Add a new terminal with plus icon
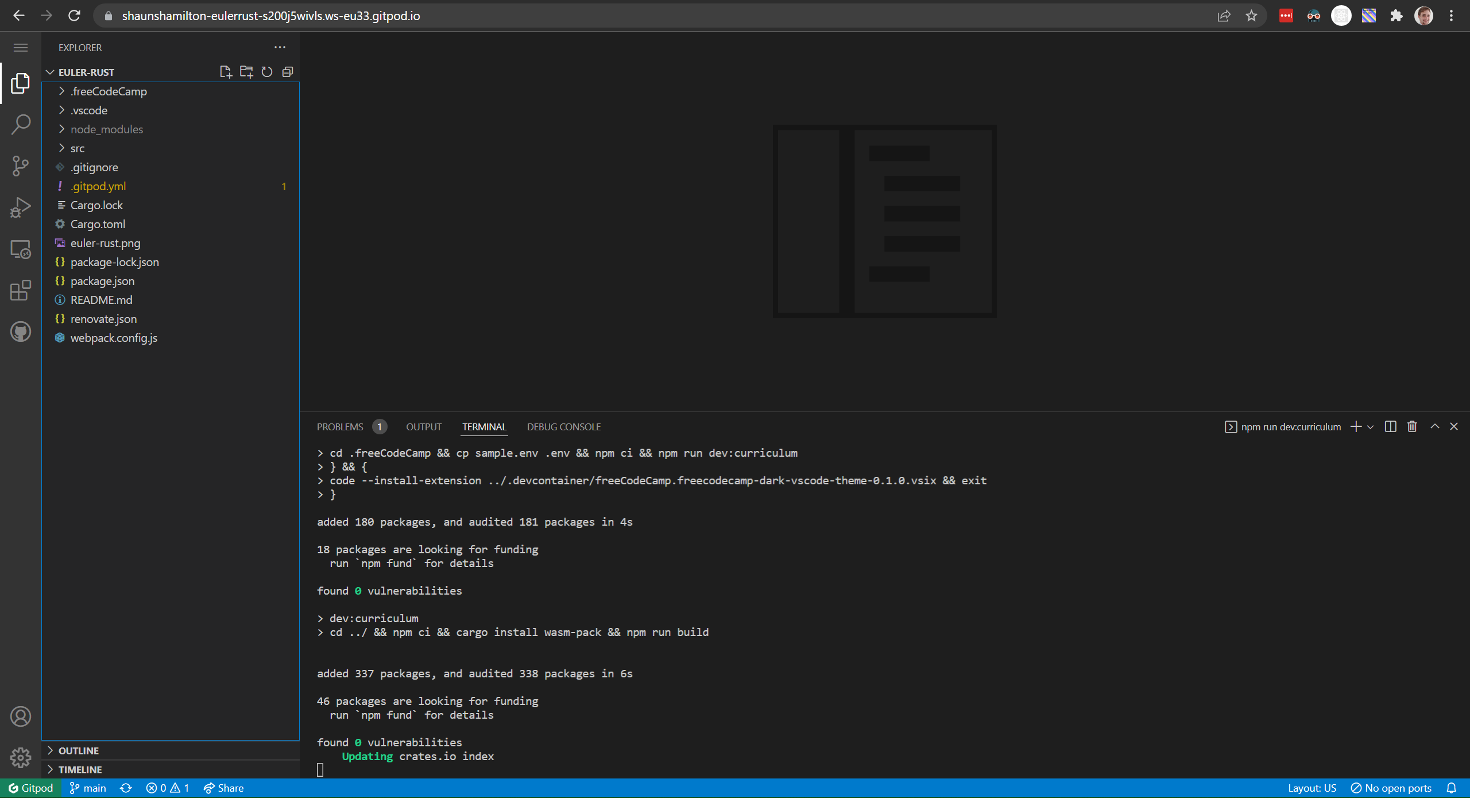 coord(1356,427)
